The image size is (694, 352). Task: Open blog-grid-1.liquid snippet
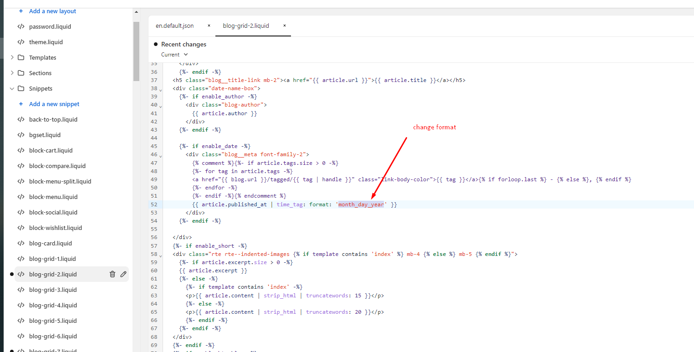[52, 259]
